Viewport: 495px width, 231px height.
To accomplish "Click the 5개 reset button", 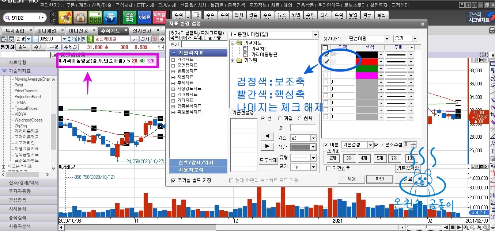I will (x=380, y=158).
